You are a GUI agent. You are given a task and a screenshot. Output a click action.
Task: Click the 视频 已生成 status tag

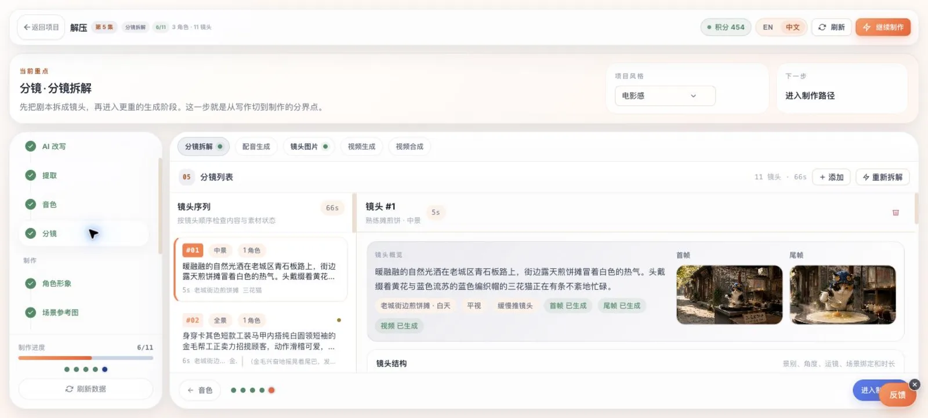[399, 326]
